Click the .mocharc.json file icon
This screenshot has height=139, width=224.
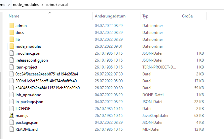pos(12,53)
